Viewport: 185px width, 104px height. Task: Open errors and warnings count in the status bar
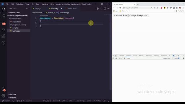tap(20, 101)
